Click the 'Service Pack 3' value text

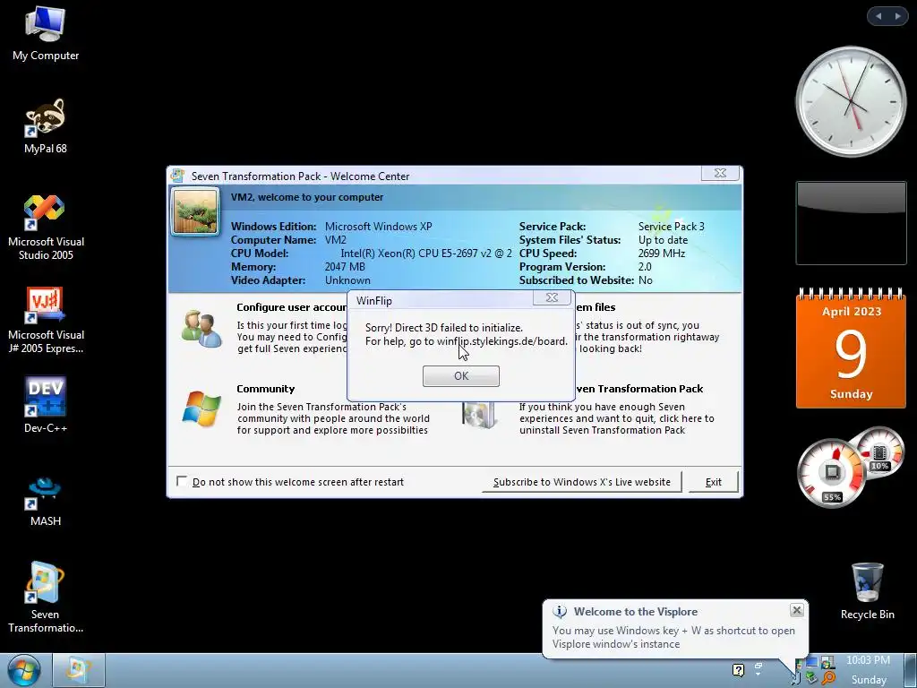click(672, 227)
